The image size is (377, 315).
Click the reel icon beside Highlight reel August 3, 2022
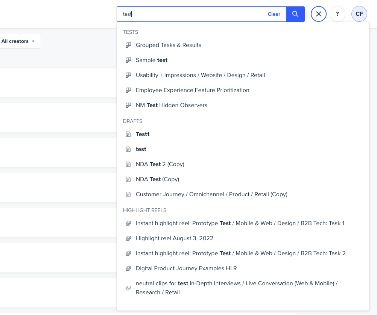tap(128, 238)
